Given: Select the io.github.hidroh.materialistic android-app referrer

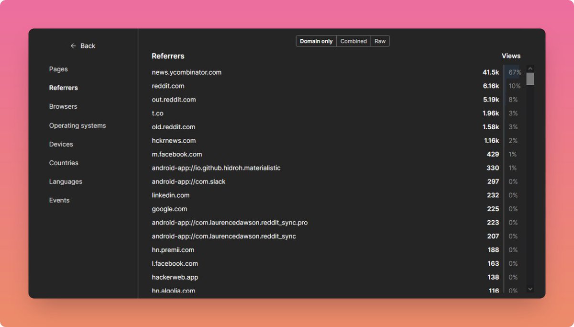Looking at the screenshot, I should click(x=216, y=168).
